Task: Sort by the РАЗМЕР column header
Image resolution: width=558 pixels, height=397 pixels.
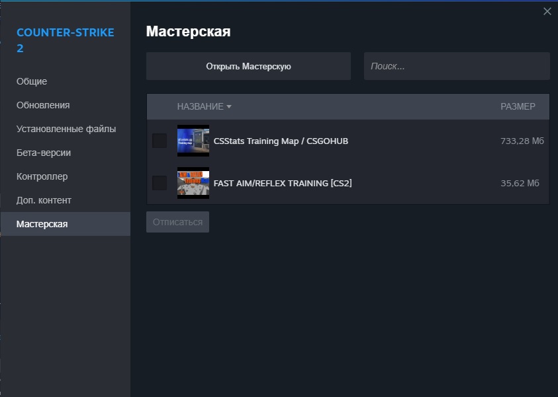Action: [518, 106]
